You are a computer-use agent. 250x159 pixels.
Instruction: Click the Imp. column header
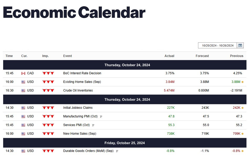(45, 56)
